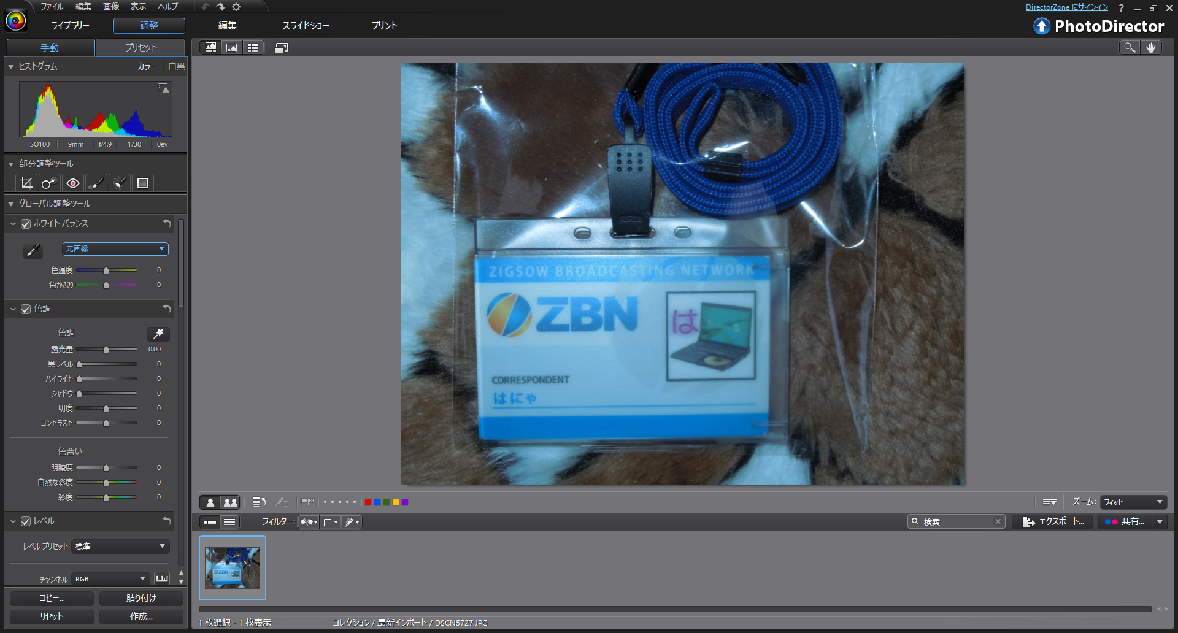Select the gradient mask tool

[142, 183]
